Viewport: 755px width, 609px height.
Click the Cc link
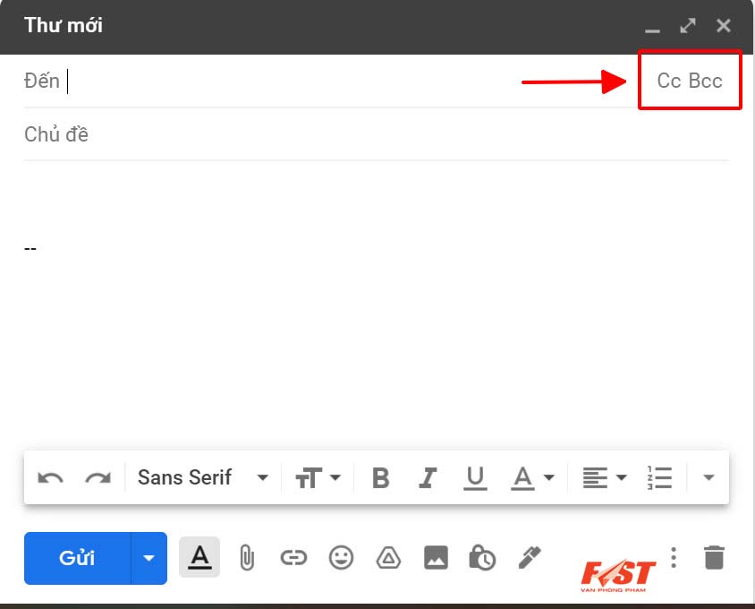(669, 81)
